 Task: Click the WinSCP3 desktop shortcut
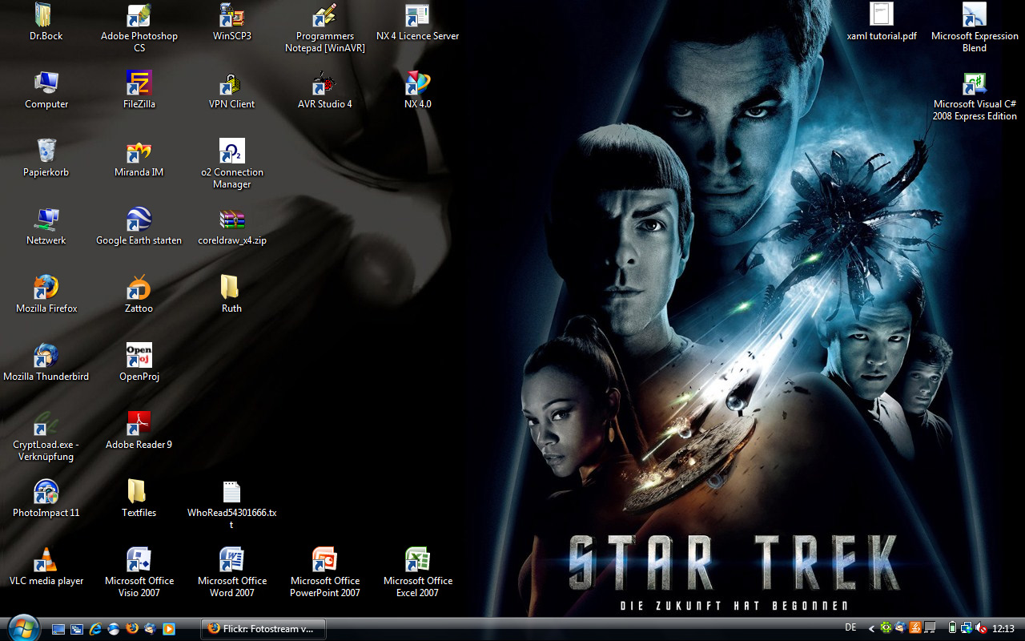point(231,16)
